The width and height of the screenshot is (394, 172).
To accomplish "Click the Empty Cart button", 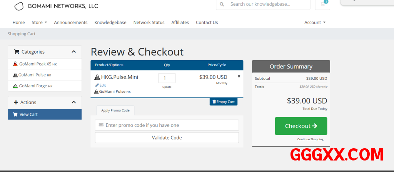I will pos(224,102).
